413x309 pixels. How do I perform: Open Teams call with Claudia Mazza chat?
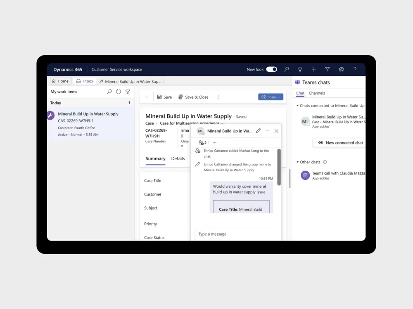pos(333,175)
